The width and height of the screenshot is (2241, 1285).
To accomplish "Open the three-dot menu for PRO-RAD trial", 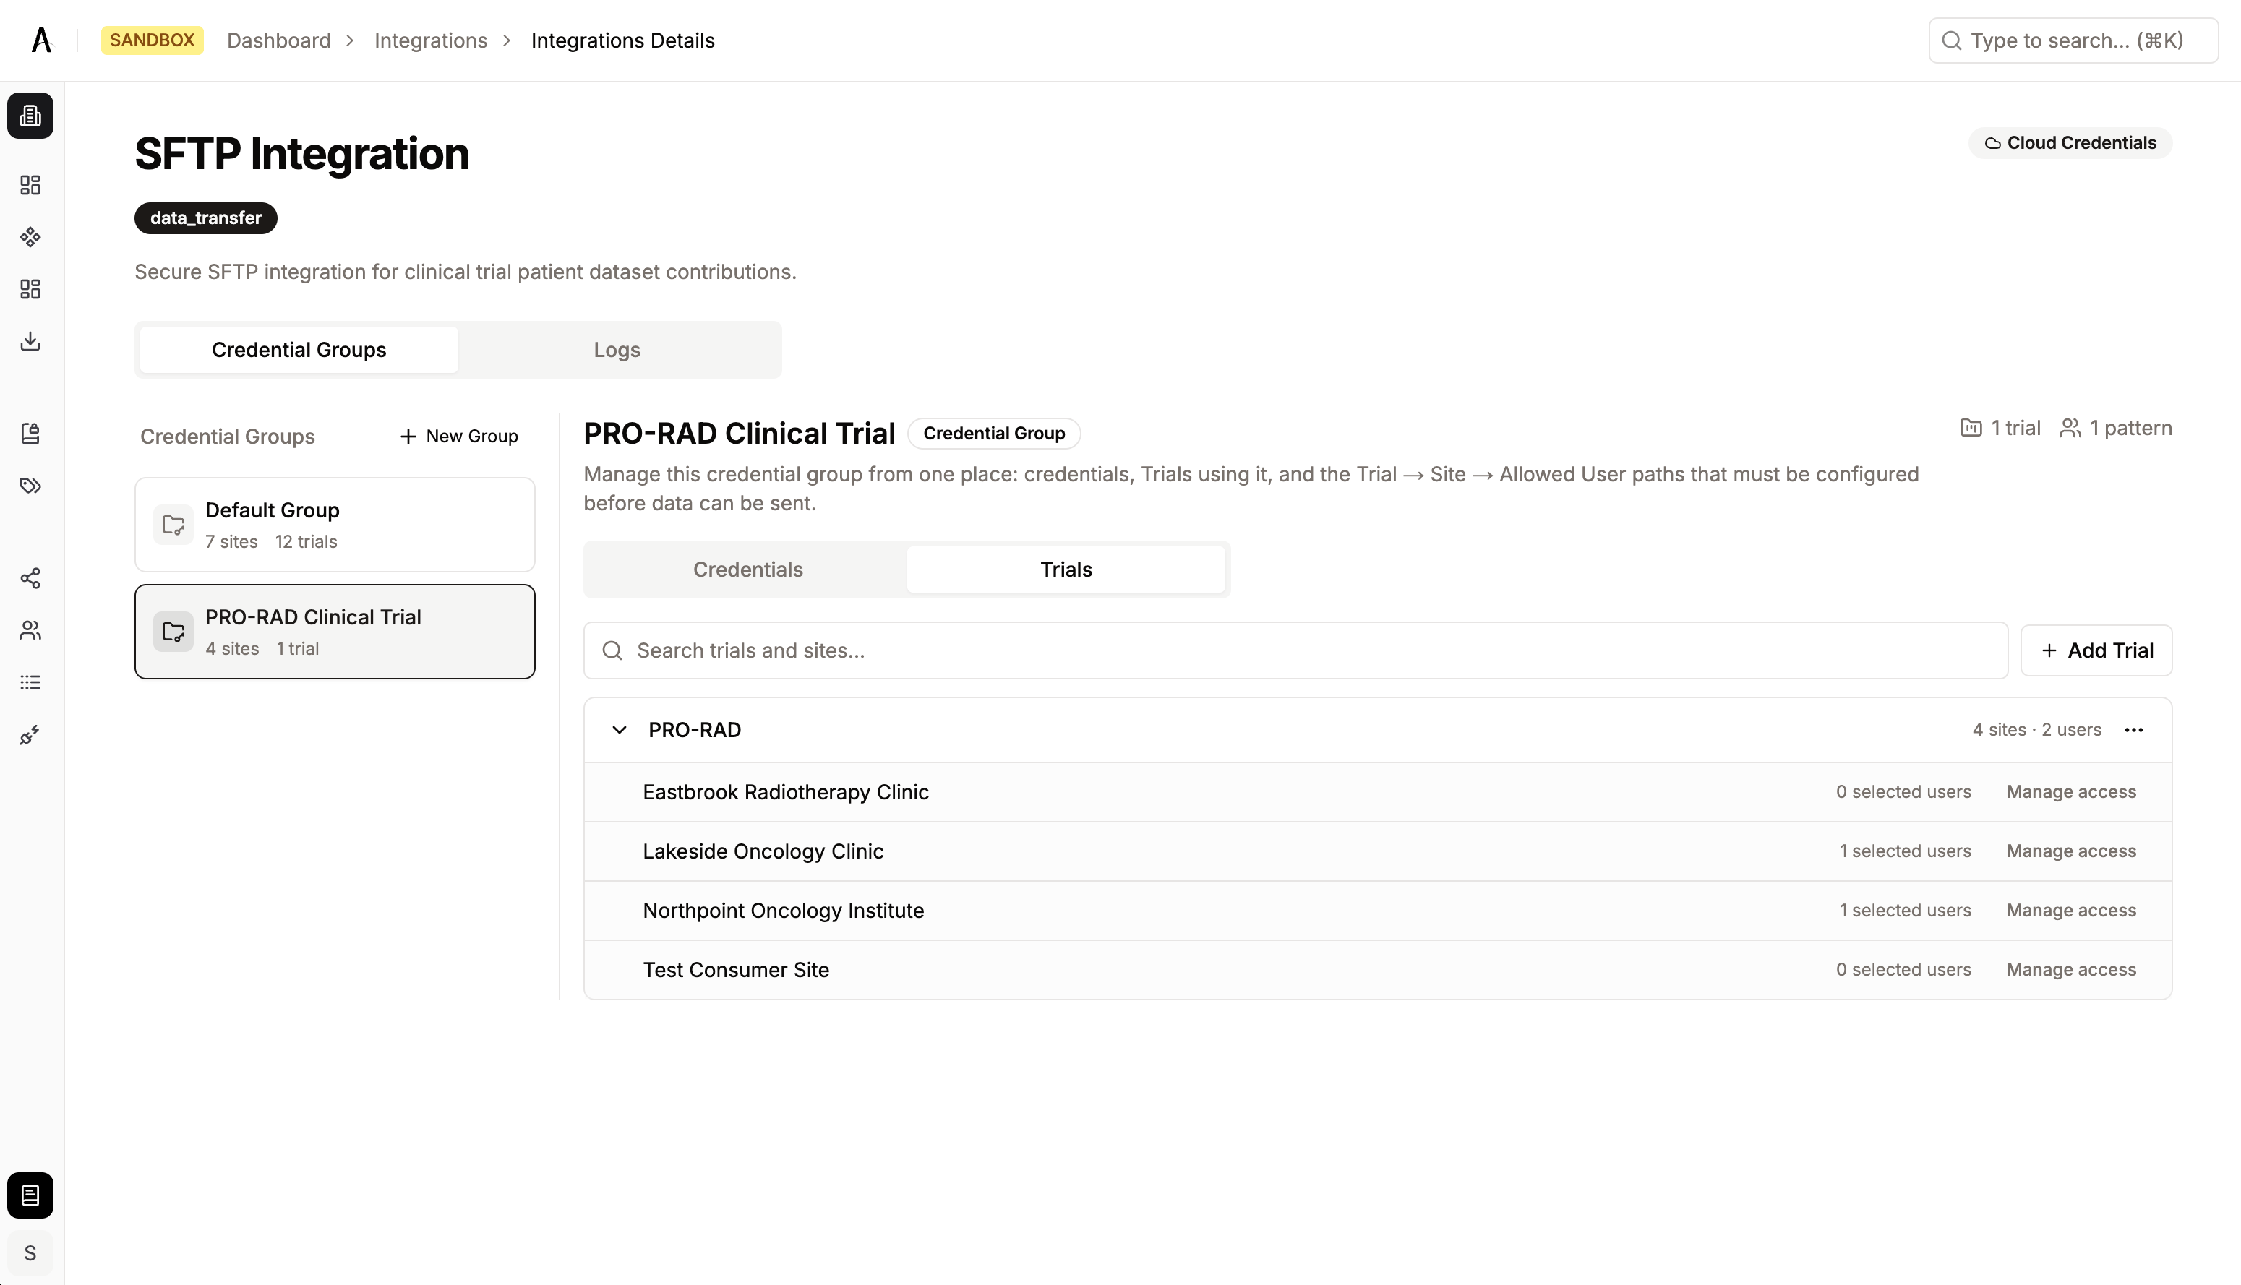I will pos(2133,730).
